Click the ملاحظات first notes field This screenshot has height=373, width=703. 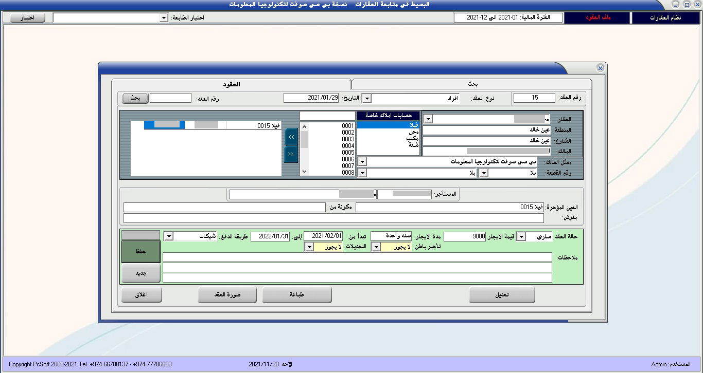pos(357,257)
